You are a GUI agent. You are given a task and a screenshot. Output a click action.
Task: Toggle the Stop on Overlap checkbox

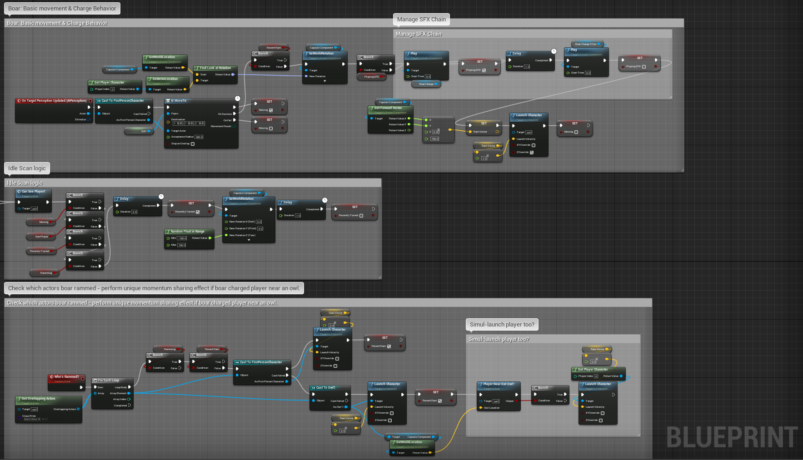(x=193, y=144)
